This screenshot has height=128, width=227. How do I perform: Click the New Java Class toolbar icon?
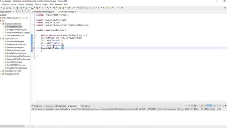point(63,8)
